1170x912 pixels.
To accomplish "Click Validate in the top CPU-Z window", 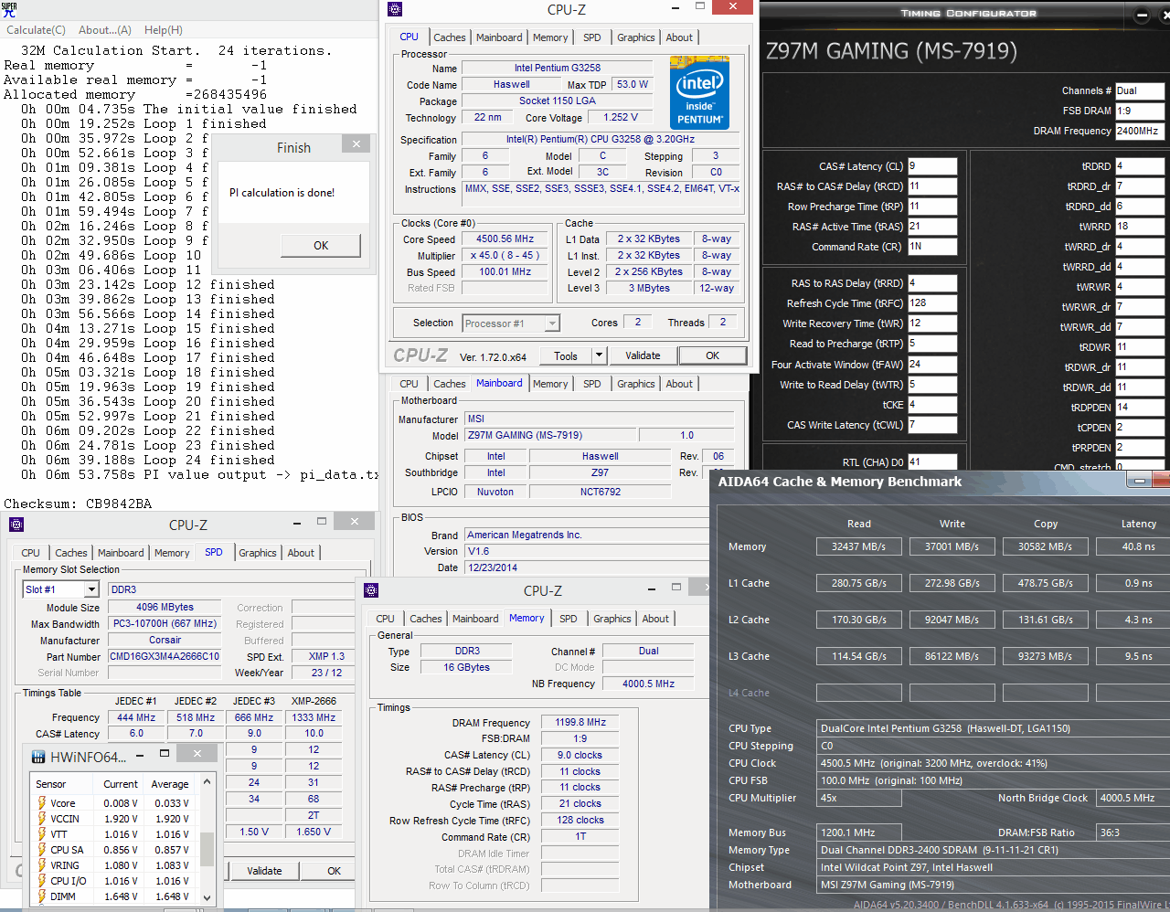I will [643, 355].
